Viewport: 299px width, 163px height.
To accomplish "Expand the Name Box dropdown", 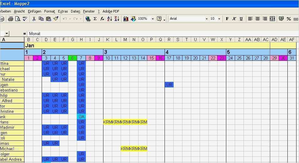I will tap(7, 34).
